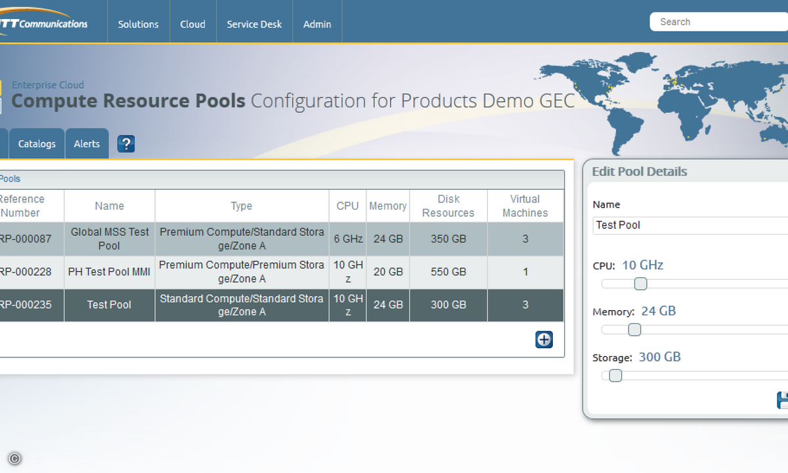Add a new pool with the plus icon
The width and height of the screenshot is (788, 473).
click(x=544, y=340)
